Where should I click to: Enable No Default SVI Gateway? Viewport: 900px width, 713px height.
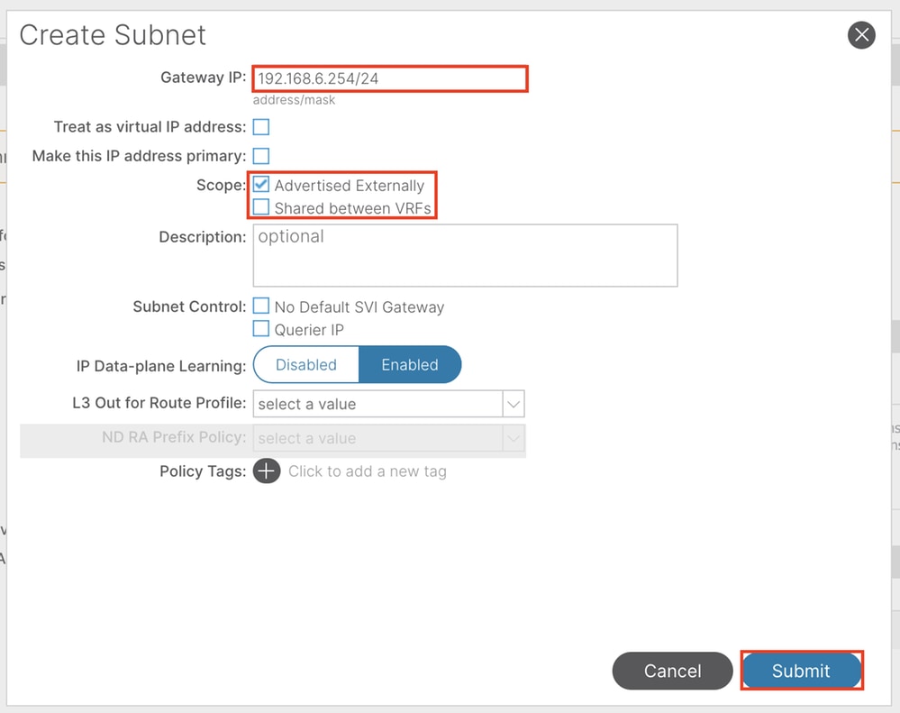click(x=261, y=306)
